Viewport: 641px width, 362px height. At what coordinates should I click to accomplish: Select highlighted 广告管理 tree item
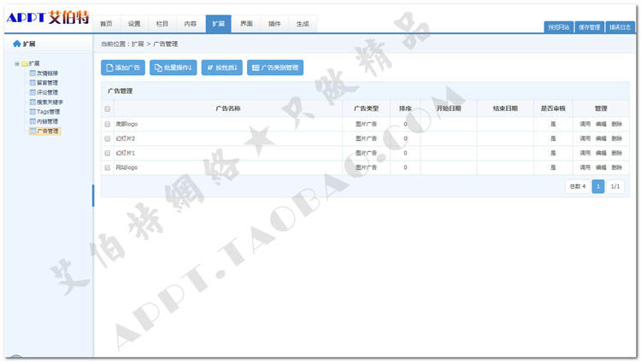tap(45, 131)
